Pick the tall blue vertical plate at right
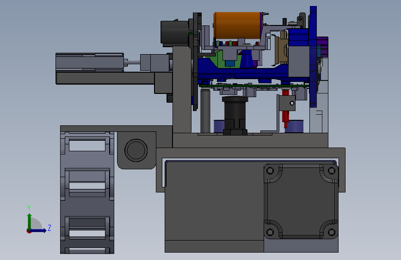 [x=313, y=57]
